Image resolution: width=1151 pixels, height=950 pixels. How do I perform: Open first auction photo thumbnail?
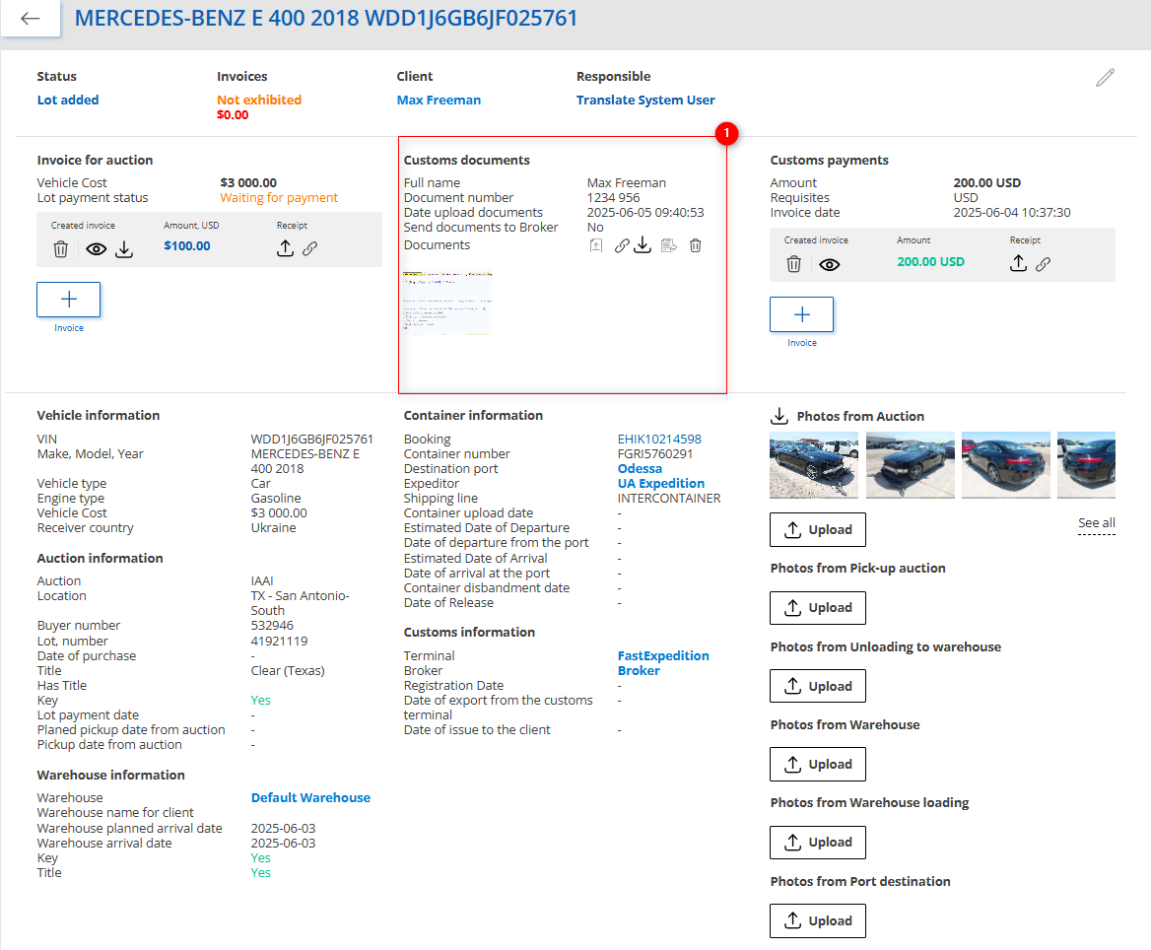(x=814, y=465)
